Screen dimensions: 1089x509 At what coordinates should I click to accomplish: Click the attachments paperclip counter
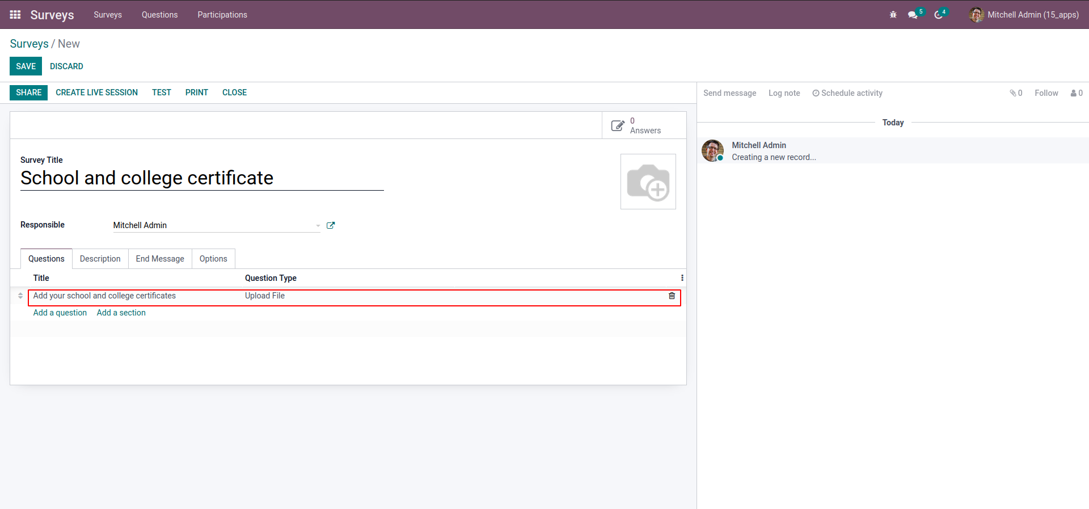tap(1016, 93)
